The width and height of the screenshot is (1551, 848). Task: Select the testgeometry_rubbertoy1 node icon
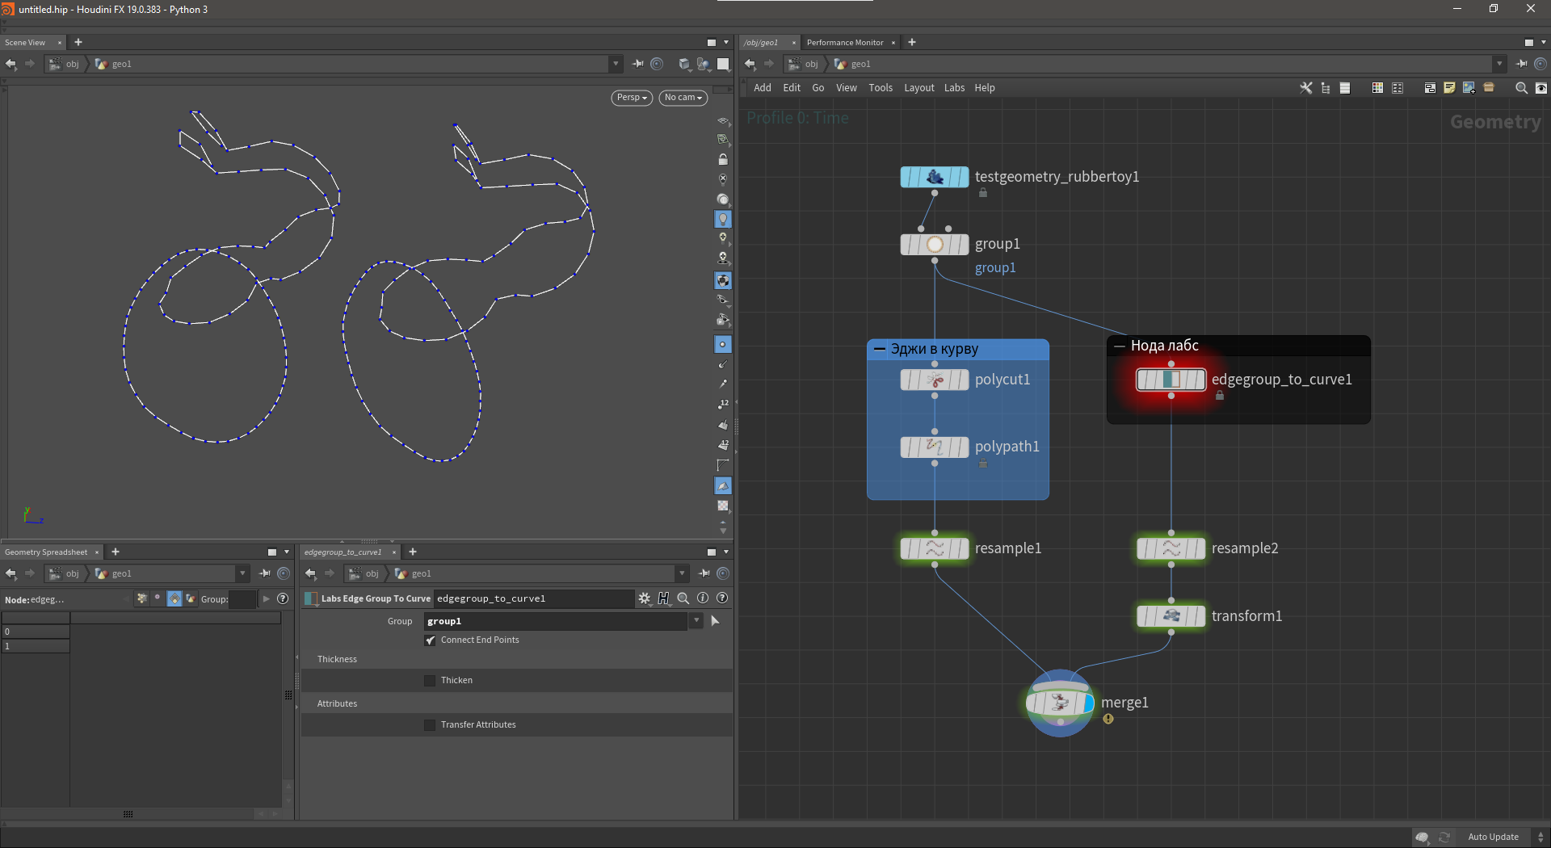pos(935,177)
